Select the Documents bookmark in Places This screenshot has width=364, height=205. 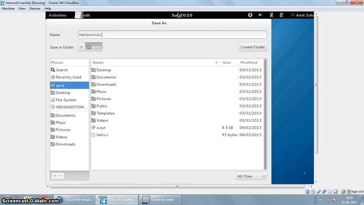69,115
